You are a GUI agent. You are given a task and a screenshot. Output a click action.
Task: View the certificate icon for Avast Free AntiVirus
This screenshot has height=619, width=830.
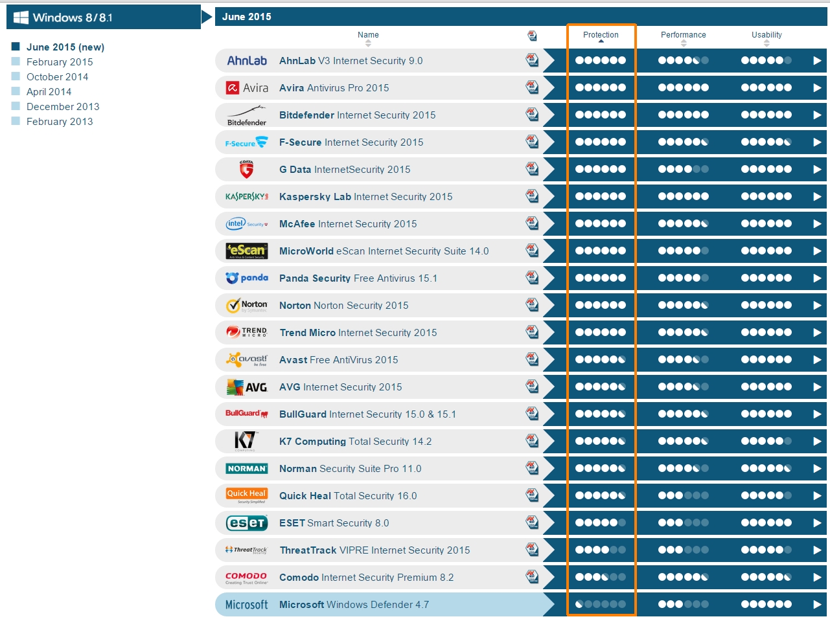(532, 359)
